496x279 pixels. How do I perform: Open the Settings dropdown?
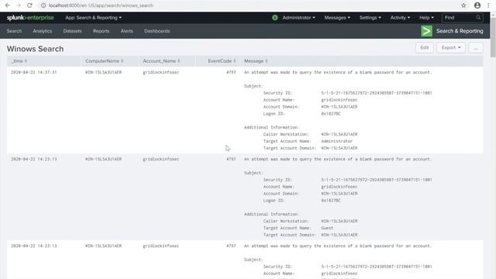370,18
